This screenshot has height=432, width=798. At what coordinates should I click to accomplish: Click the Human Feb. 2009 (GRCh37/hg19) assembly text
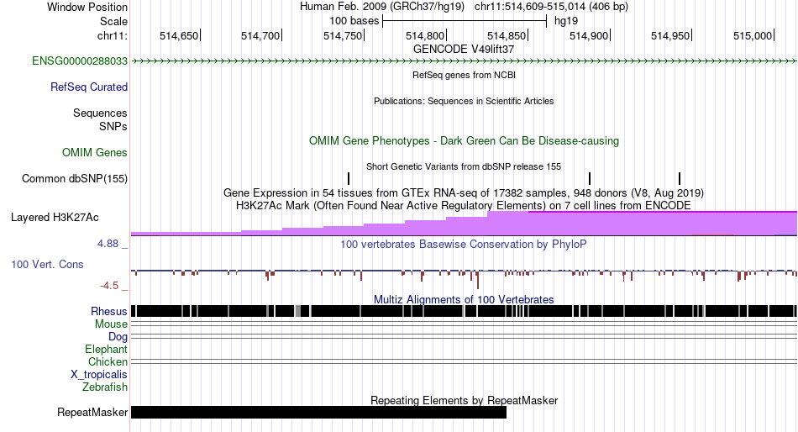[x=382, y=7]
